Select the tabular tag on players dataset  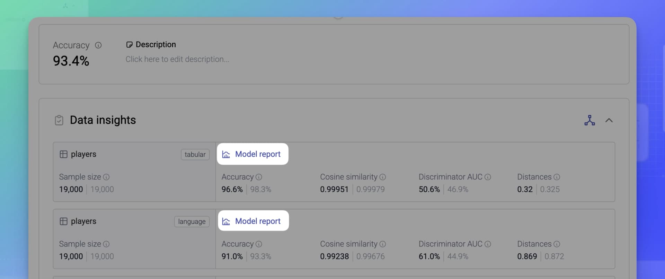195,155
